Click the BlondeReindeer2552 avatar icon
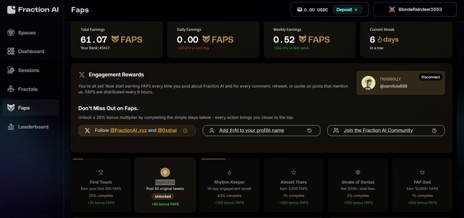464x218 pixels. point(392,9)
